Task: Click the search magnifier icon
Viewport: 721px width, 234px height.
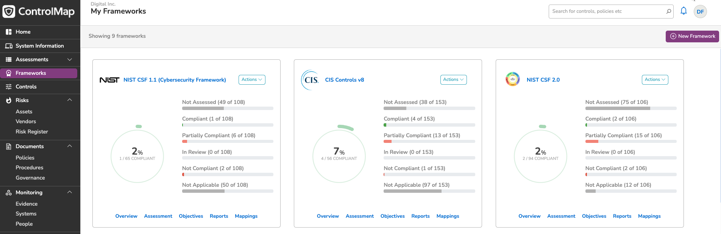Action: 669,11
